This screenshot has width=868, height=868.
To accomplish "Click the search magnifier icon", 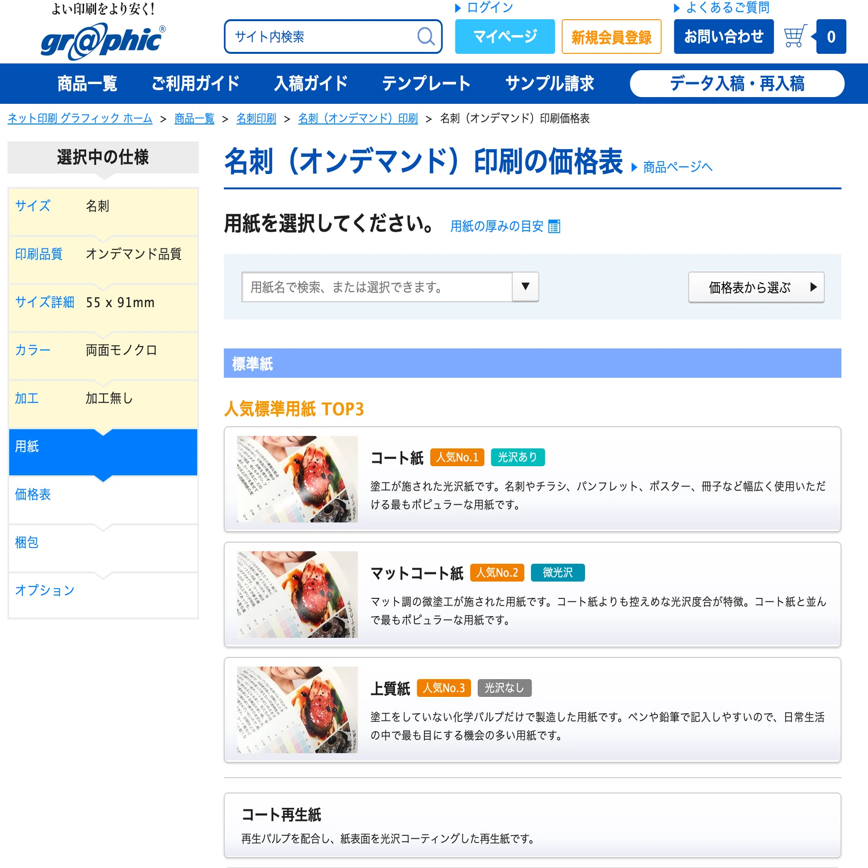I will tap(426, 37).
